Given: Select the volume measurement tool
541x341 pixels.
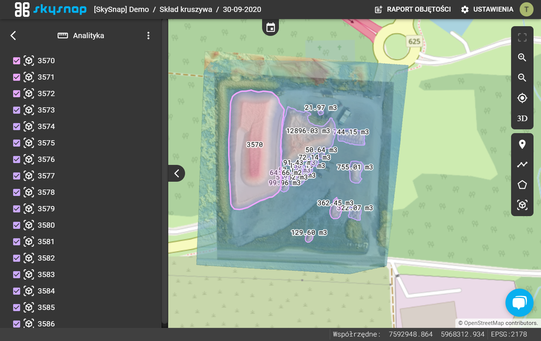Looking at the screenshot, I should coord(522,205).
